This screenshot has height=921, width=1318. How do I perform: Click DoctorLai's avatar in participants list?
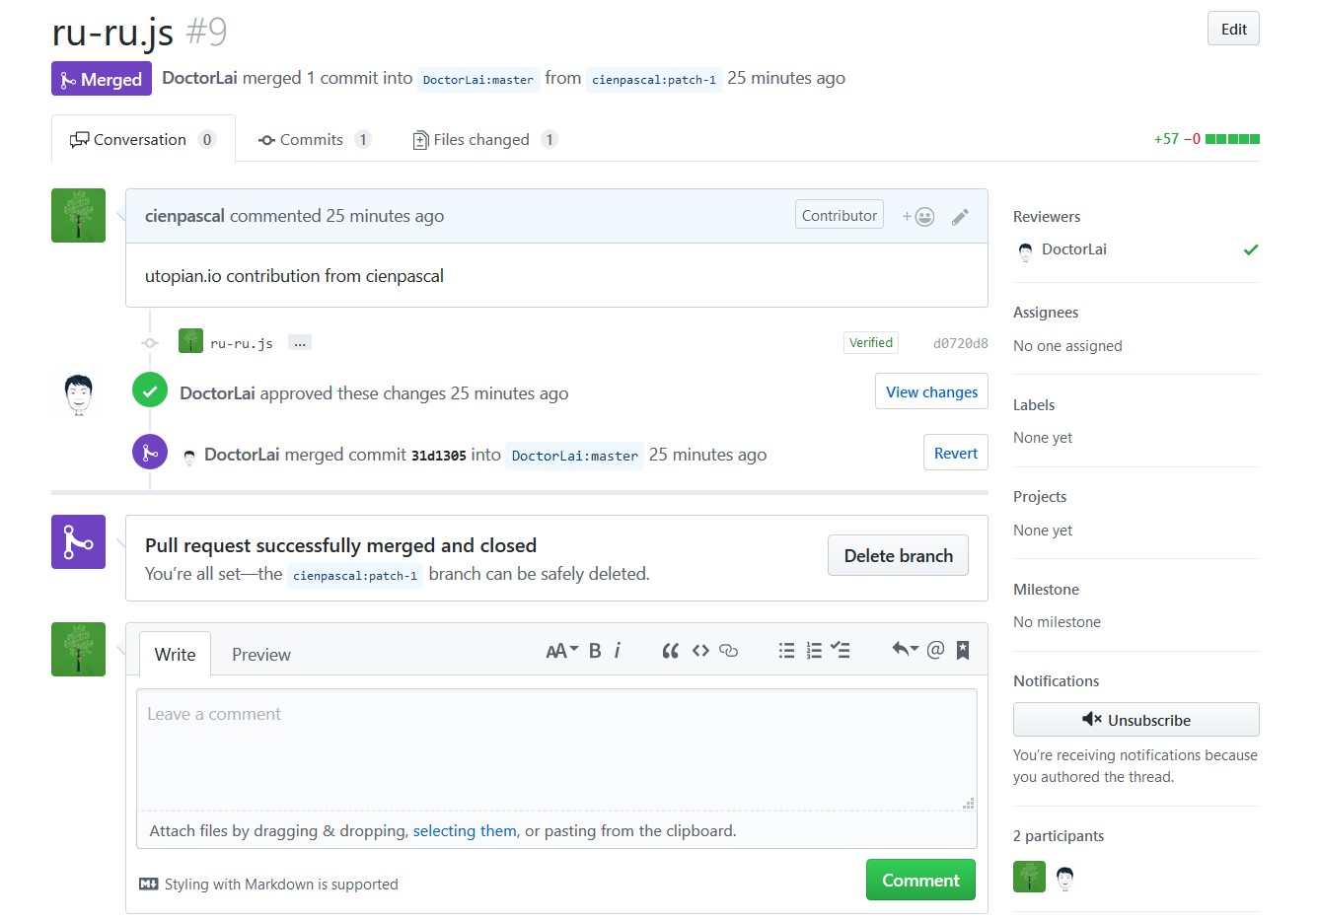(x=1065, y=877)
